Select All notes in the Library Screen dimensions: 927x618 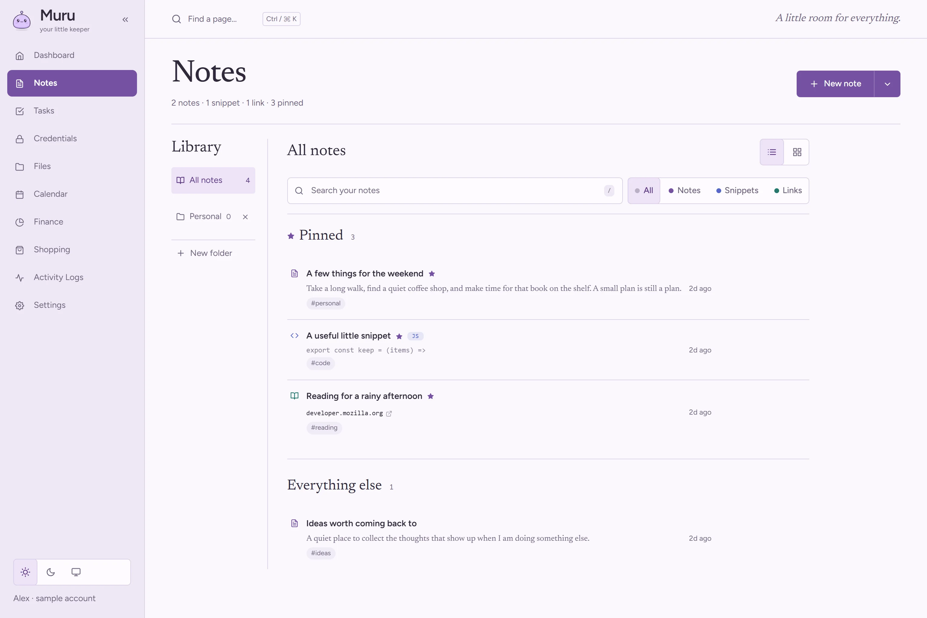(213, 180)
